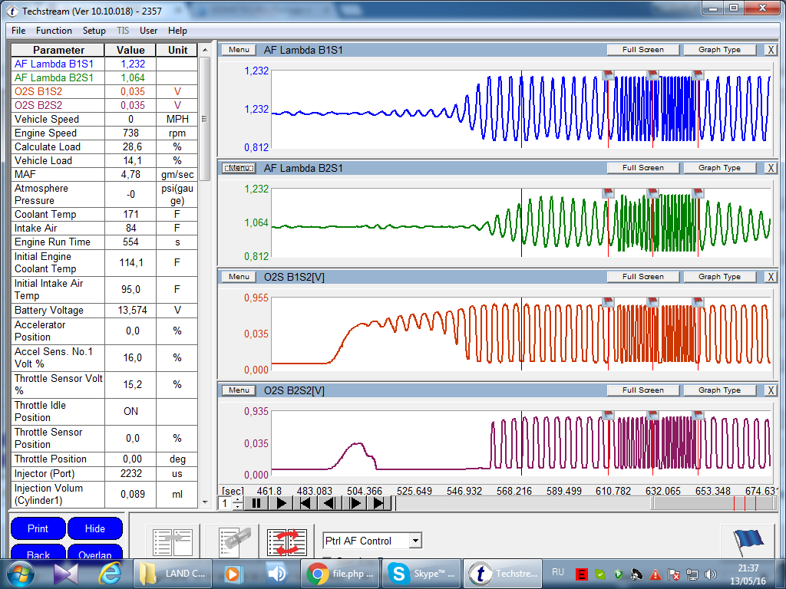786x589 pixels.
Task: Click the timeline scrollbar below the graphs
Action: 522,503
